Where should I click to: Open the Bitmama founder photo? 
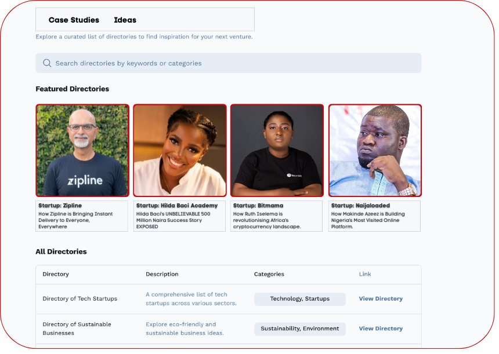coord(277,151)
